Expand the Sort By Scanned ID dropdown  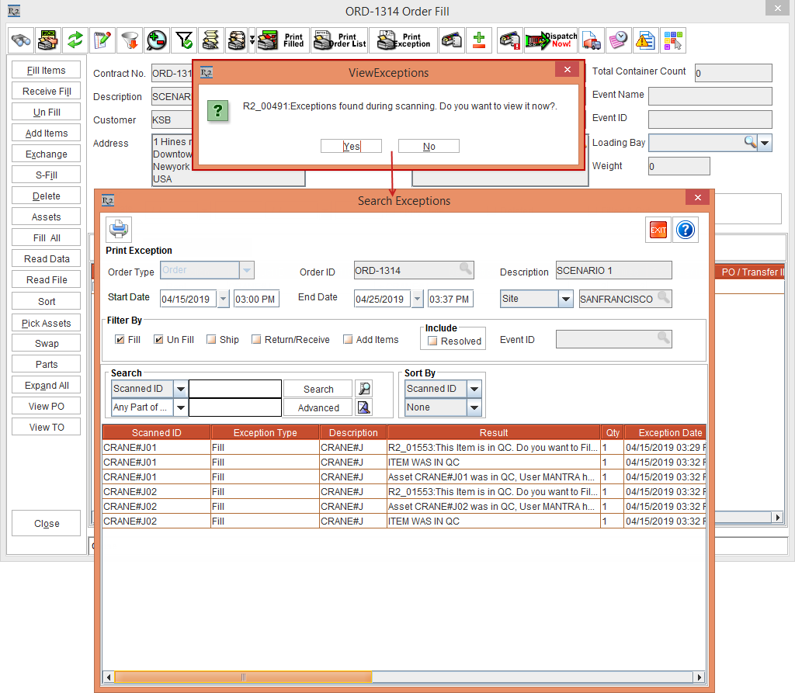point(474,389)
